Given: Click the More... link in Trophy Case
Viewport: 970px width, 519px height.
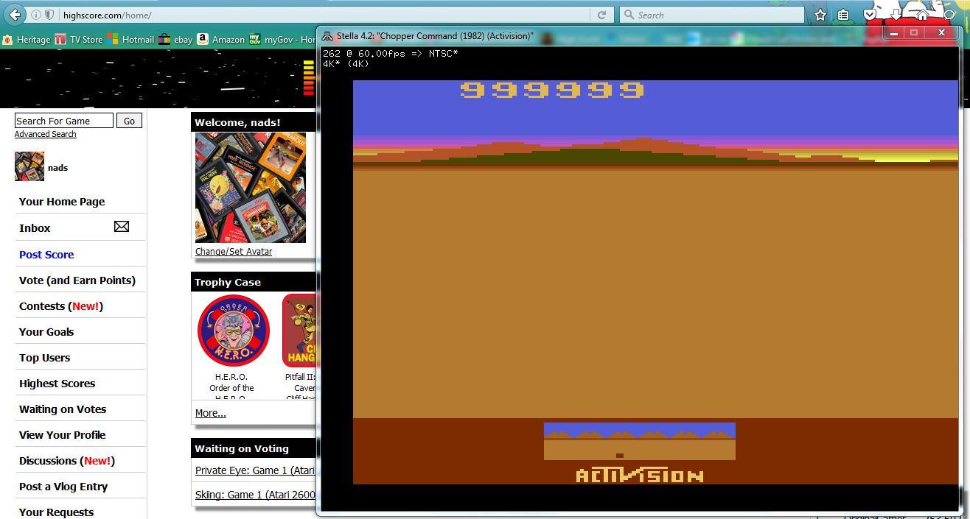Looking at the screenshot, I should pos(211,413).
